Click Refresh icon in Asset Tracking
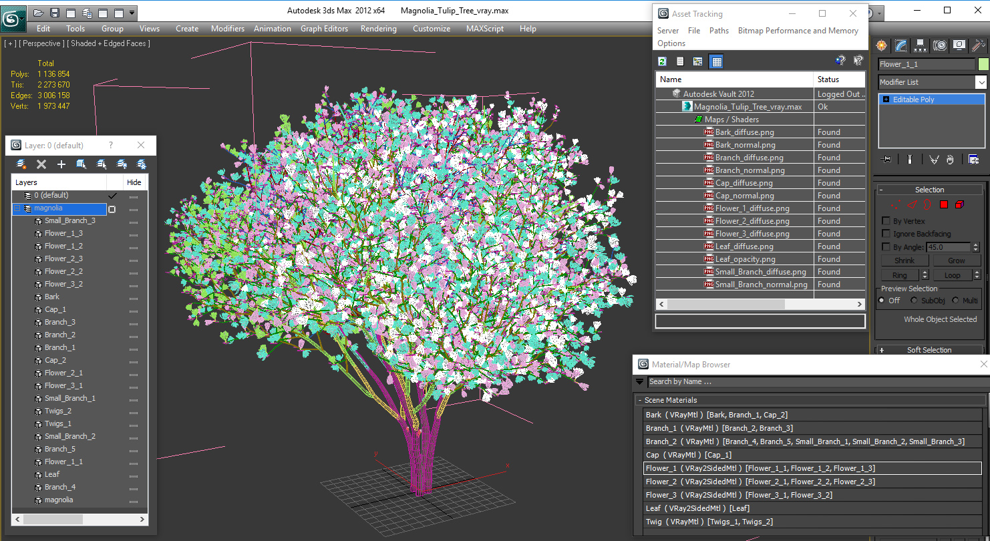Viewport: 990px width, 541px height. point(662,61)
